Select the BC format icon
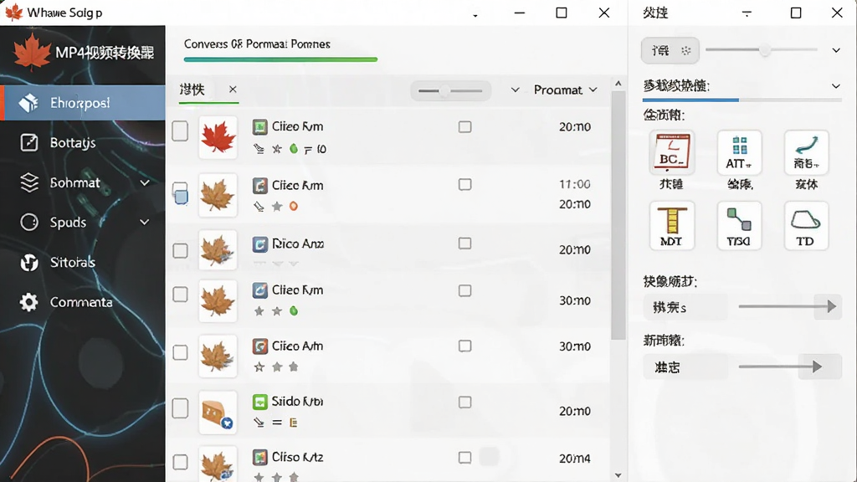857x482 pixels. [672, 152]
